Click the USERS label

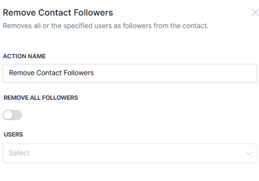pos(13,134)
